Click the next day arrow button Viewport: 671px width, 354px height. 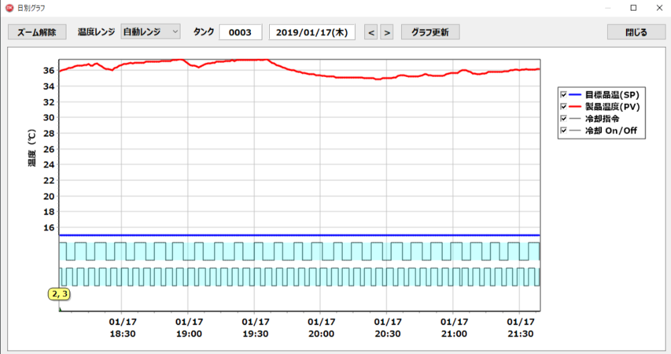point(386,32)
